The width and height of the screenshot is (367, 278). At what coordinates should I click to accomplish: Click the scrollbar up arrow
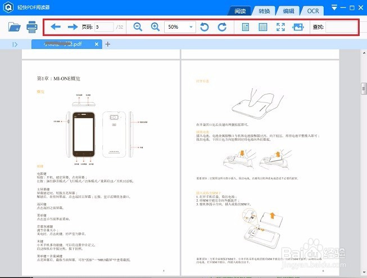364,53
